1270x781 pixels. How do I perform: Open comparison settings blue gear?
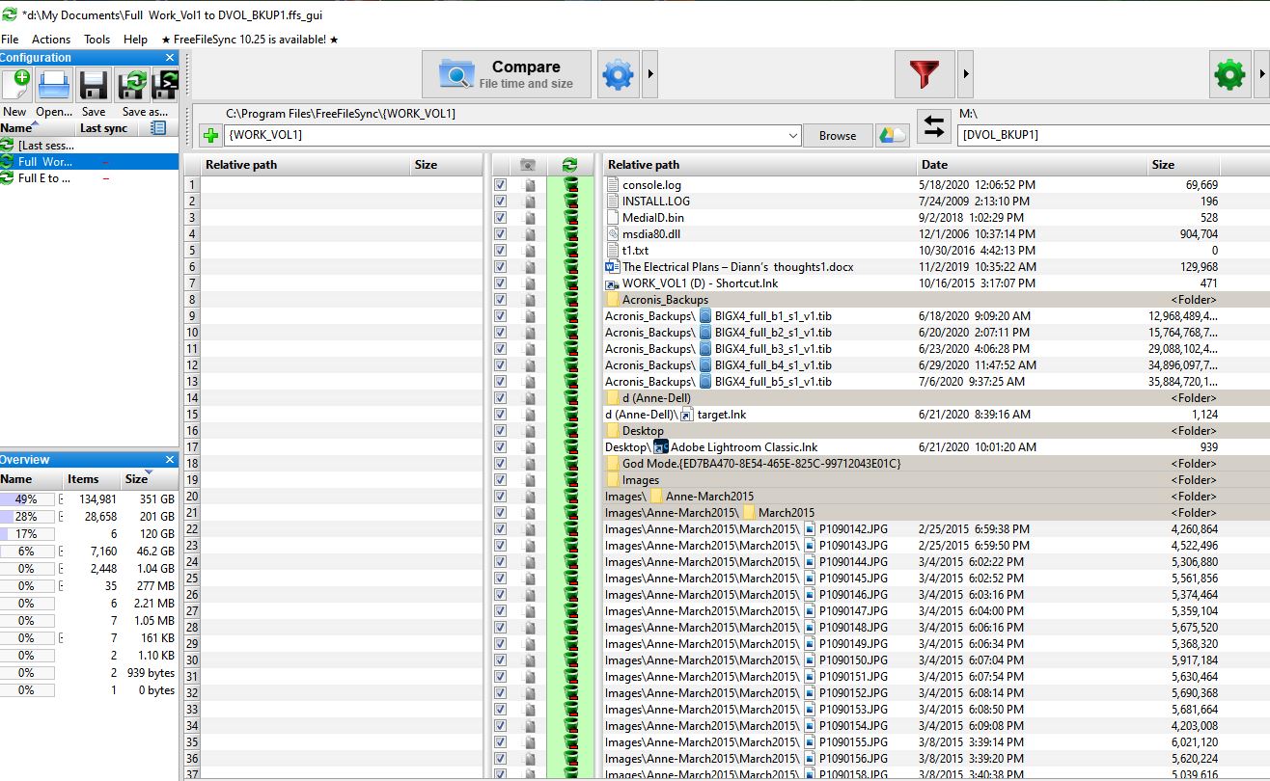point(619,74)
